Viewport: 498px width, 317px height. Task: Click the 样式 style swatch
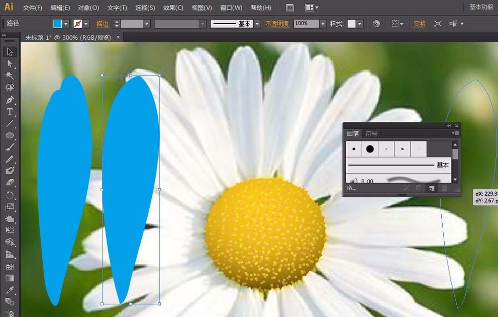352,24
